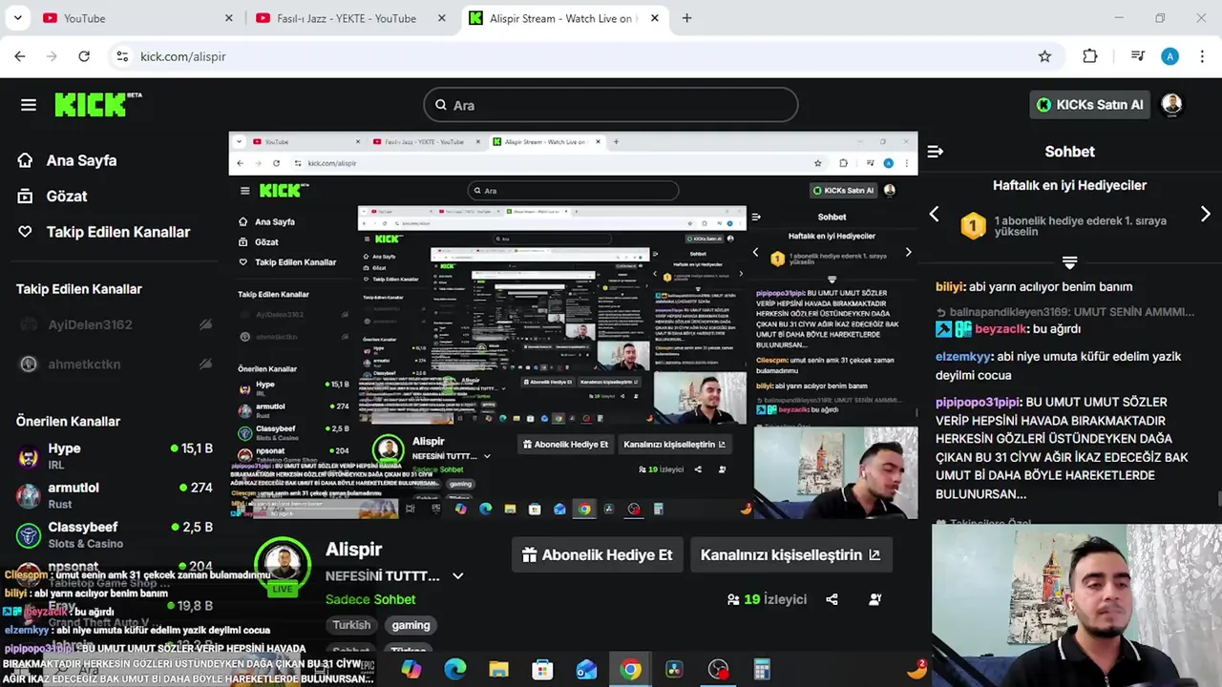Open a new browser tab
This screenshot has width=1222, height=687.
pyautogui.click(x=686, y=18)
